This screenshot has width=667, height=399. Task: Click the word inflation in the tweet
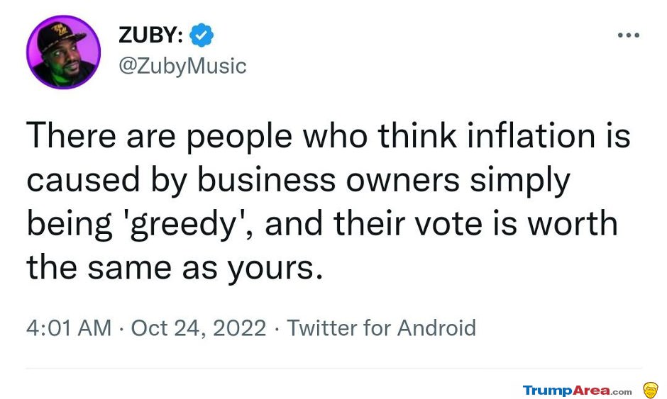531,136
